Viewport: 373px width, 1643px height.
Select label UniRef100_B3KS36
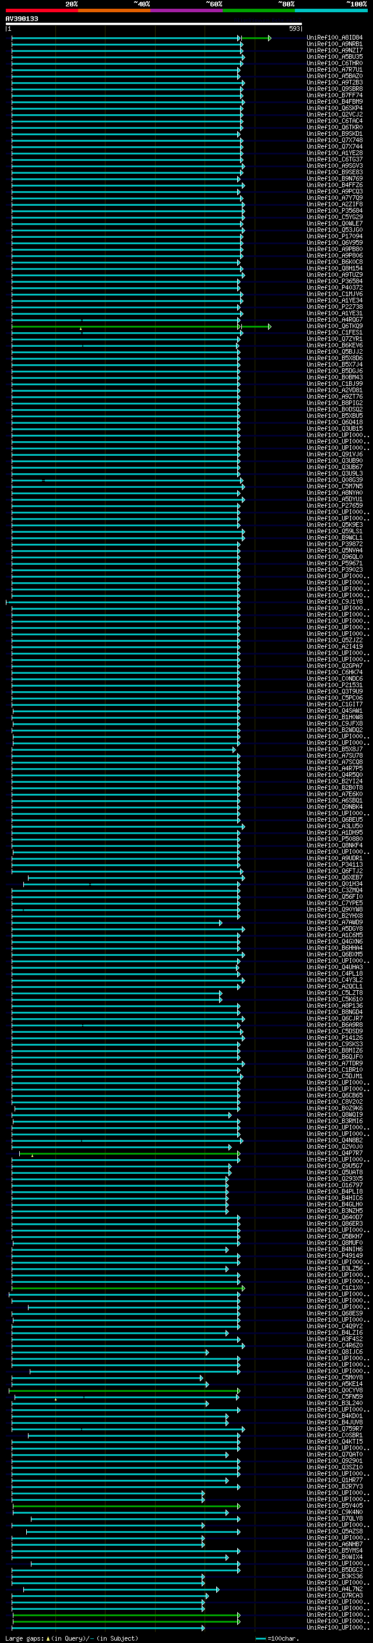pyautogui.click(x=335, y=1576)
